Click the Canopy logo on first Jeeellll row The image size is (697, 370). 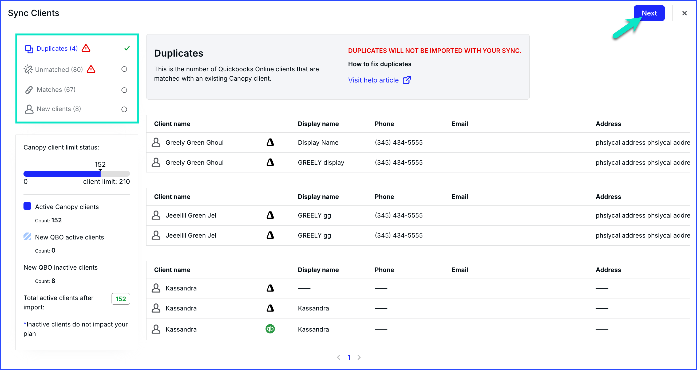270,215
